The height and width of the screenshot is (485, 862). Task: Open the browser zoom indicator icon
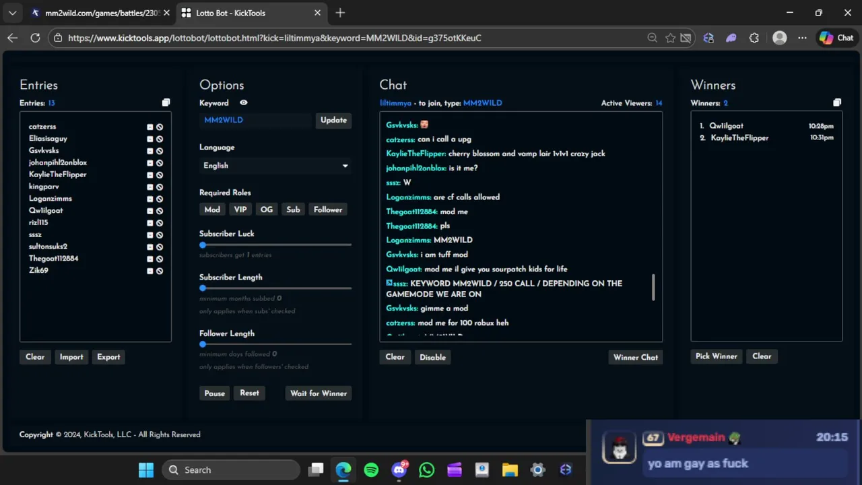[x=652, y=38]
